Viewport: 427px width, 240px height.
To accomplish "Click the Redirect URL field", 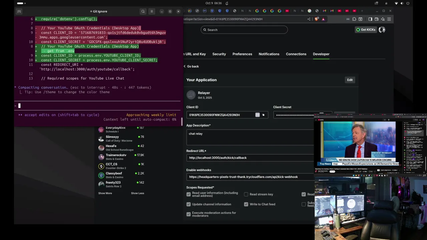I will (250, 158).
